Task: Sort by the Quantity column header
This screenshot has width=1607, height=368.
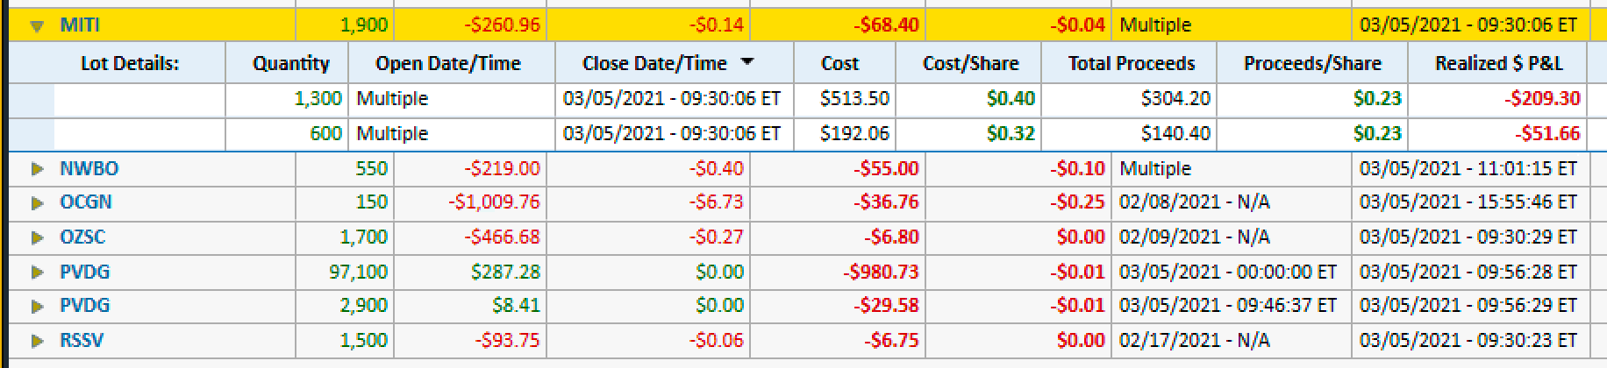Action: [x=290, y=63]
